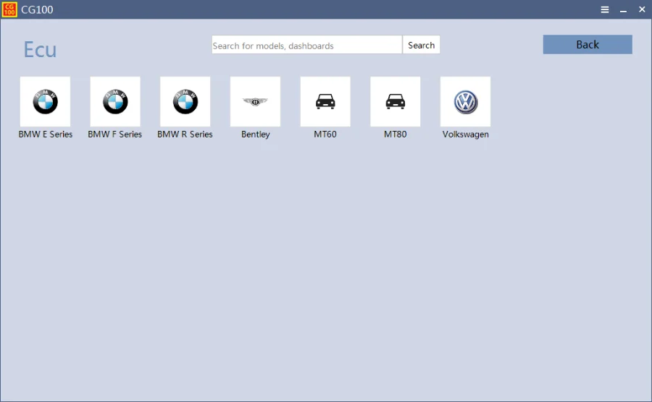This screenshot has width=652, height=402.
Task: Select the MT60 car icon tile
Action: 325,102
